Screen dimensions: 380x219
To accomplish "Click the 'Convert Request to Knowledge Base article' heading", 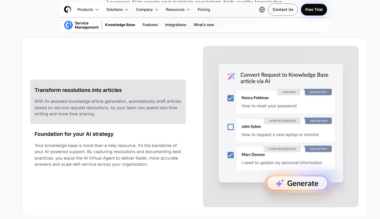I will click(284, 78).
